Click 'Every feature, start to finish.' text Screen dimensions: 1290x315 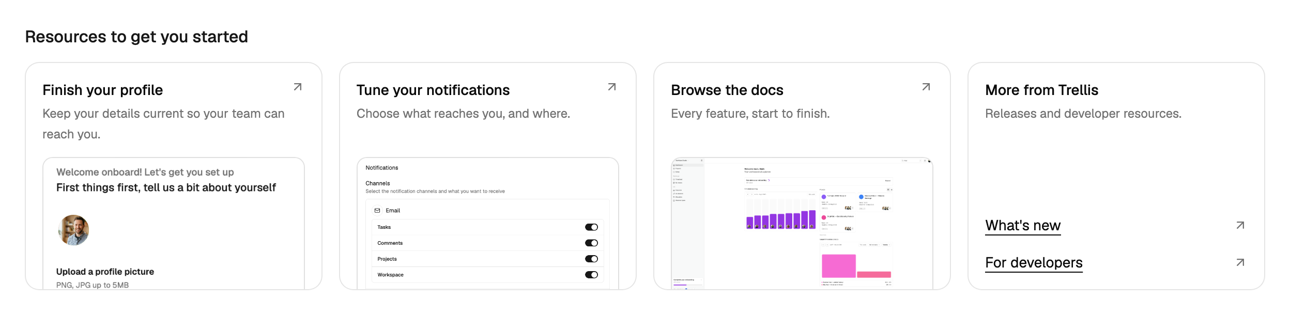(750, 114)
